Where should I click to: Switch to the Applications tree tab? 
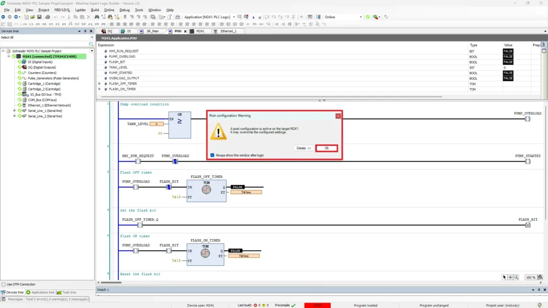pyautogui.click(x=40, y=292)
